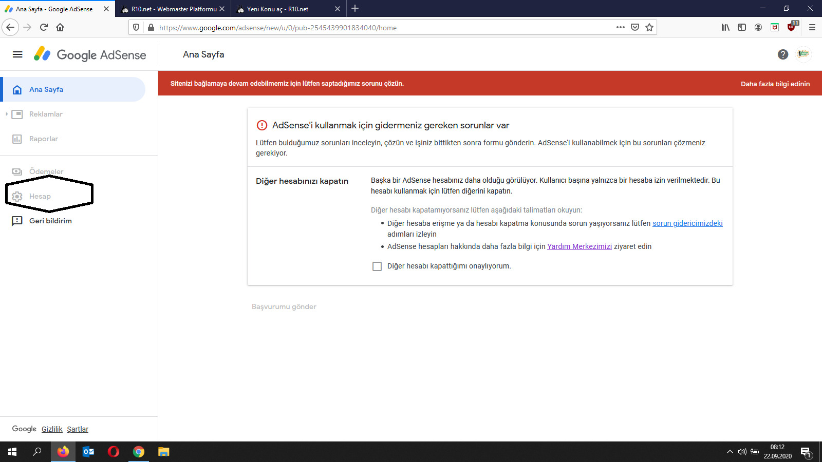Close the R10.net Webmaster Platformu tab

click(x=222, y=9)
